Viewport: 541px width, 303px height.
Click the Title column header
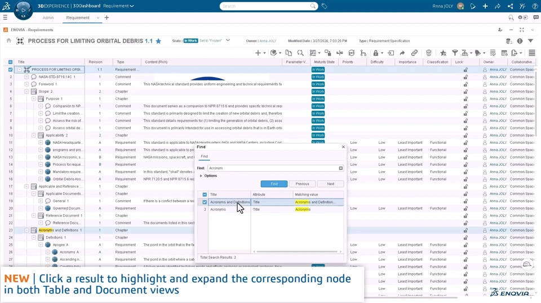click(x=50, y=62)
